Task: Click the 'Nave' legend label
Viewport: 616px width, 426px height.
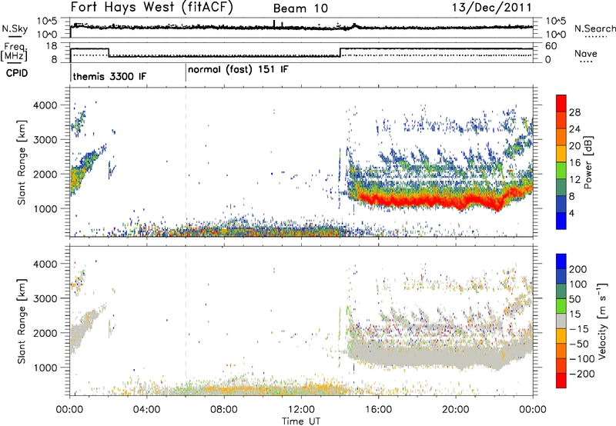Action: click(x=586, y=53)
